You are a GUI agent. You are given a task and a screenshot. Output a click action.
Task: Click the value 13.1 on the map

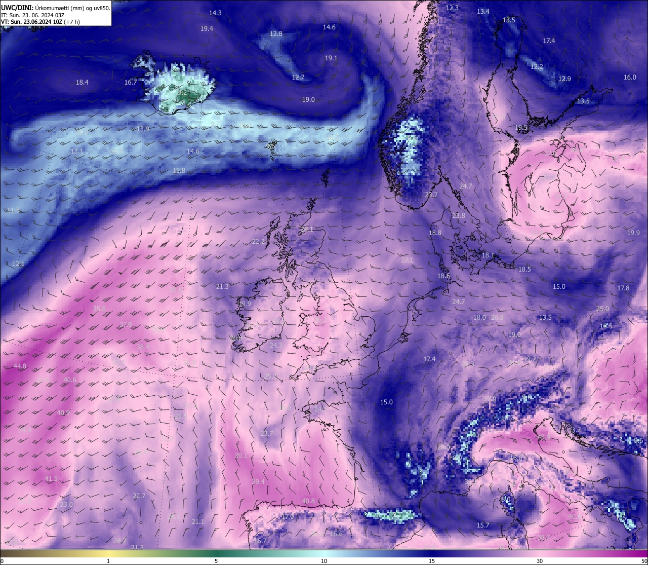point(77,152)
